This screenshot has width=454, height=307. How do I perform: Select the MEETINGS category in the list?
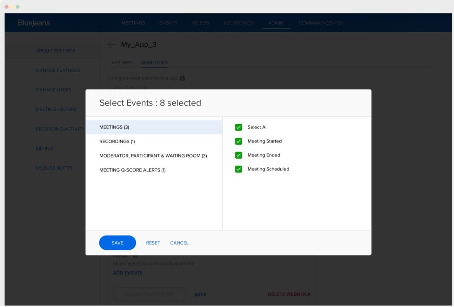click(x=114, y=127)
